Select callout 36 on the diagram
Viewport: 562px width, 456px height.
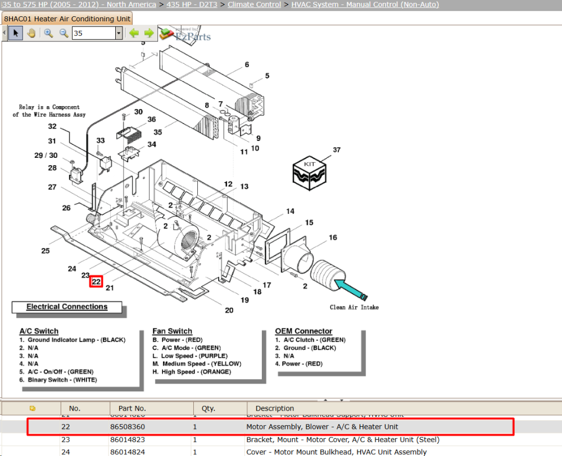click(x=152, y=119)
